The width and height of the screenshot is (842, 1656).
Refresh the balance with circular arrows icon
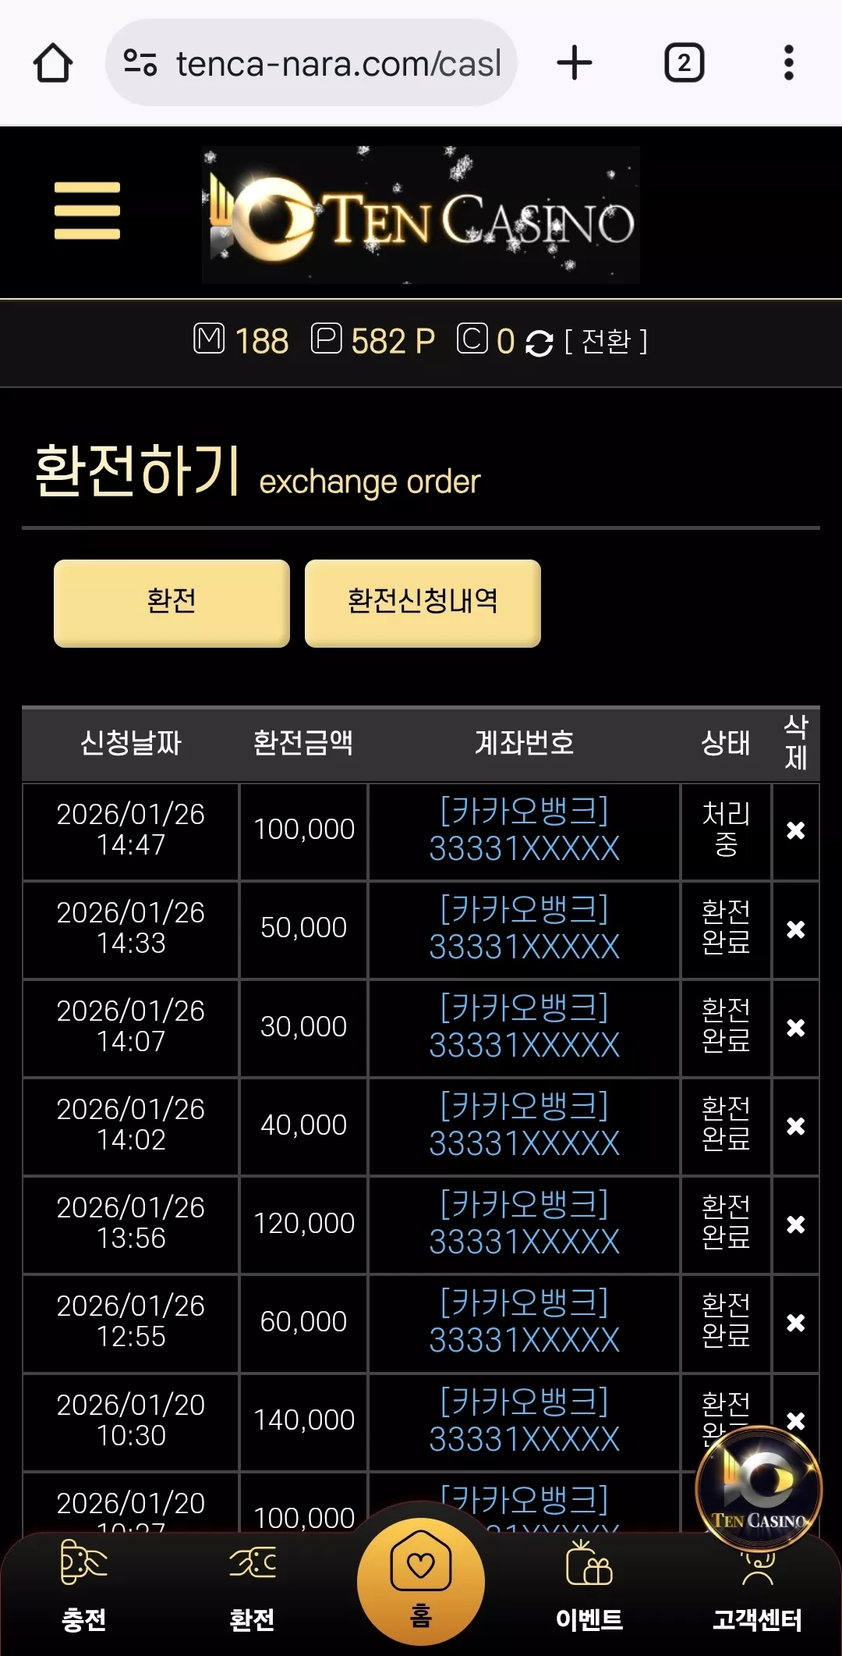click(x=539, y=343)
